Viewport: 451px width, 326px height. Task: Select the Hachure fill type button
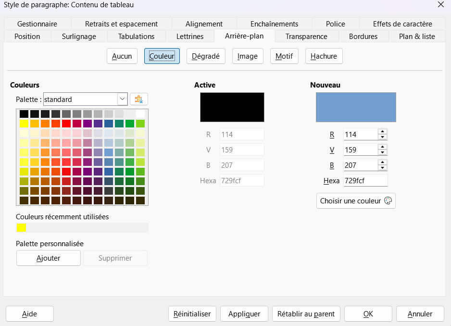[324, 56]
